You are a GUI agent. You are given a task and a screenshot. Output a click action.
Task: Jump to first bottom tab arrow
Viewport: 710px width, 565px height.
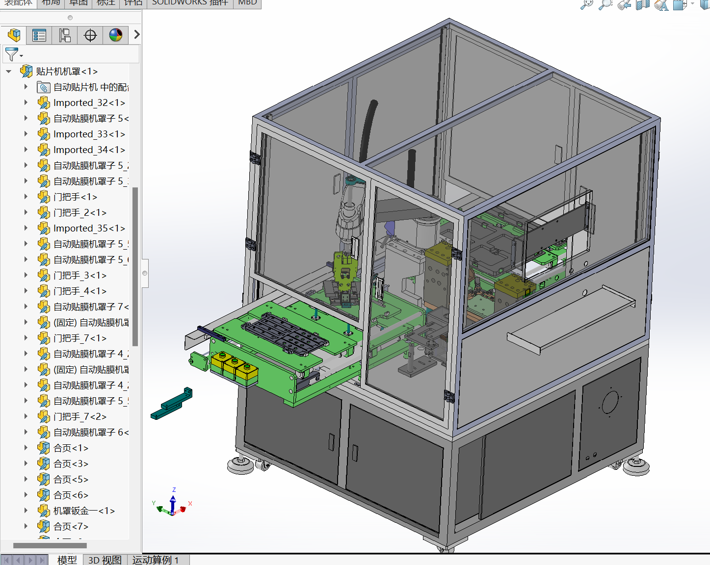click(x=7, y=560)
